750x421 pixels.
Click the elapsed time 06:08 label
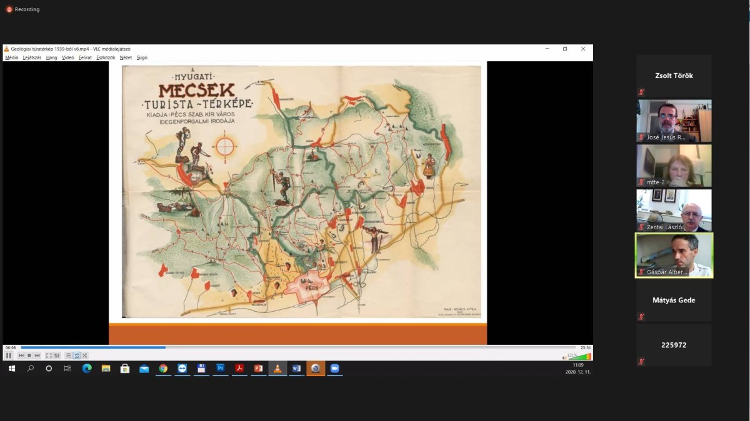point(11,347)
